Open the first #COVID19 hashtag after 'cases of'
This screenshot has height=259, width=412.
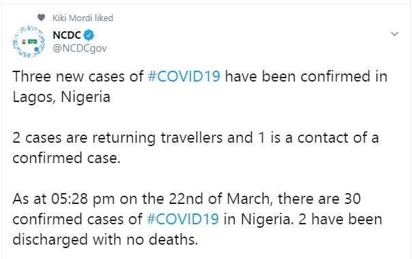point(184,76)
